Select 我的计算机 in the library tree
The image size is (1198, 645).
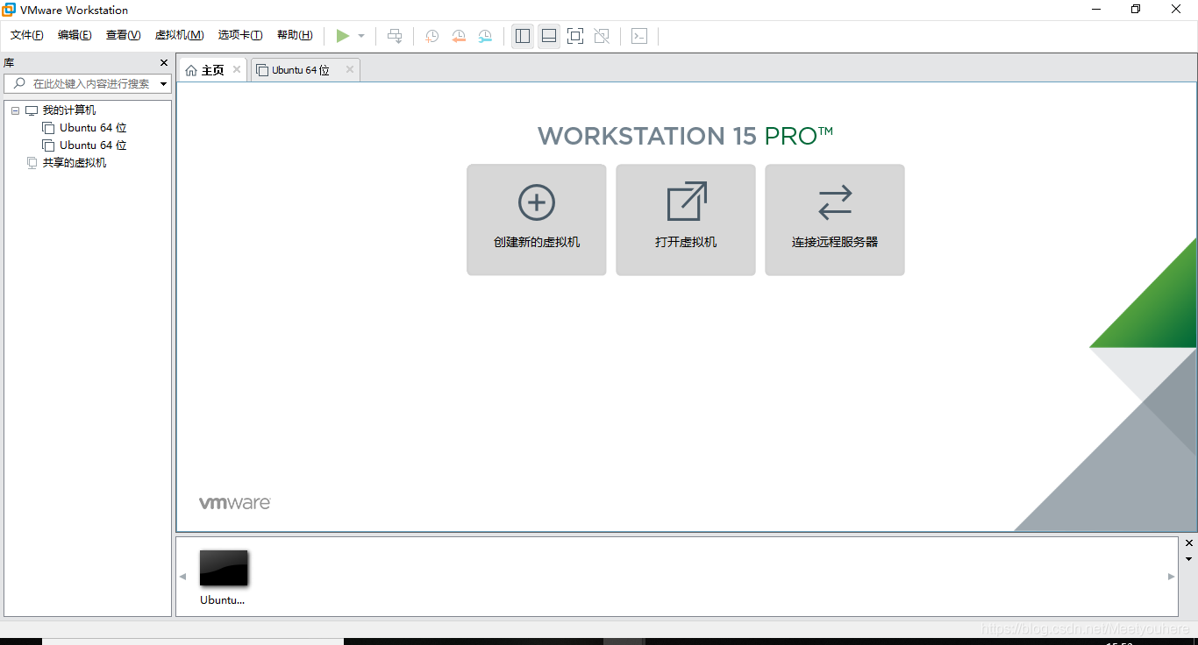(x=69, y=110)
